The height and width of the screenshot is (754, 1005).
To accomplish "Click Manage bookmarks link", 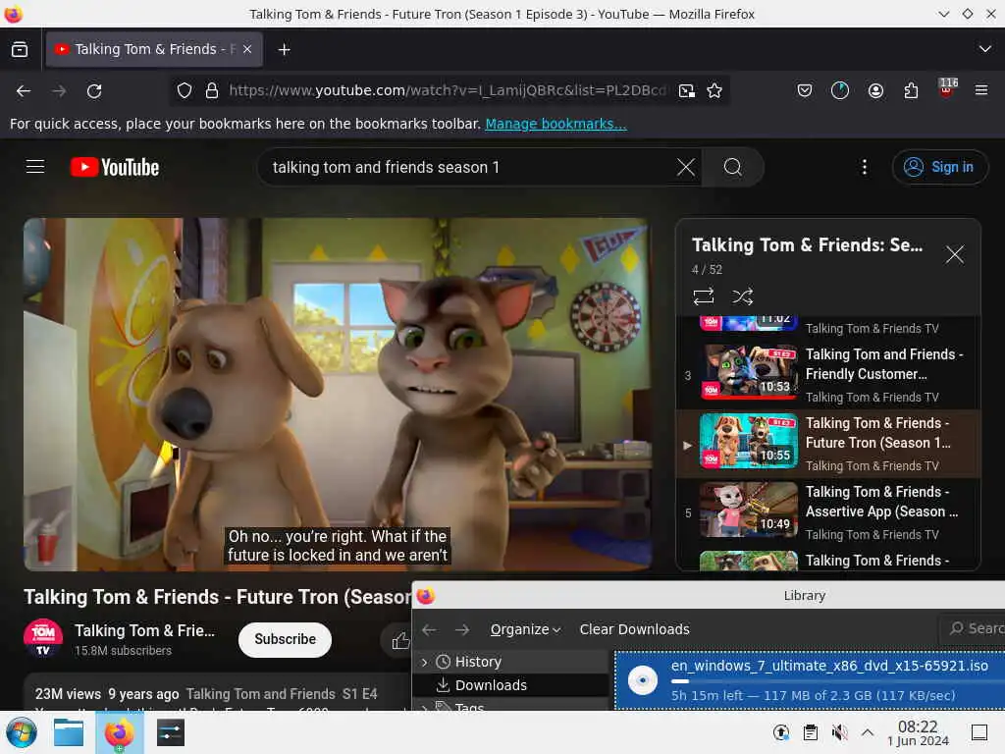I will click(555, 124).
